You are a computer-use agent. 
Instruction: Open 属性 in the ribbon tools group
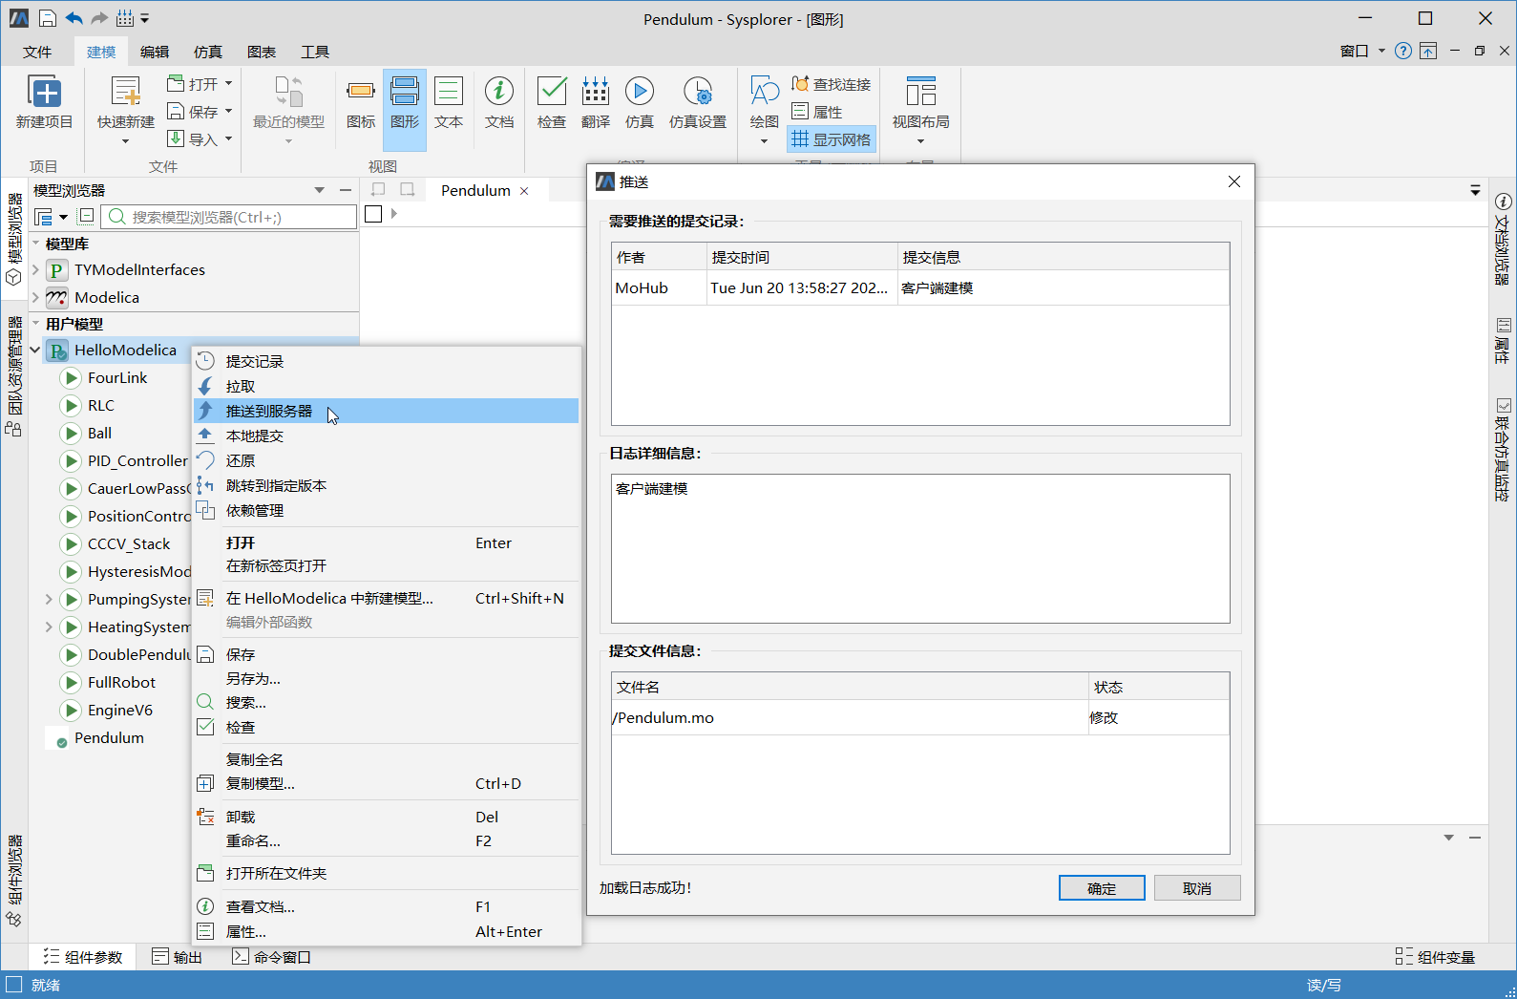(x=817, y=112)
